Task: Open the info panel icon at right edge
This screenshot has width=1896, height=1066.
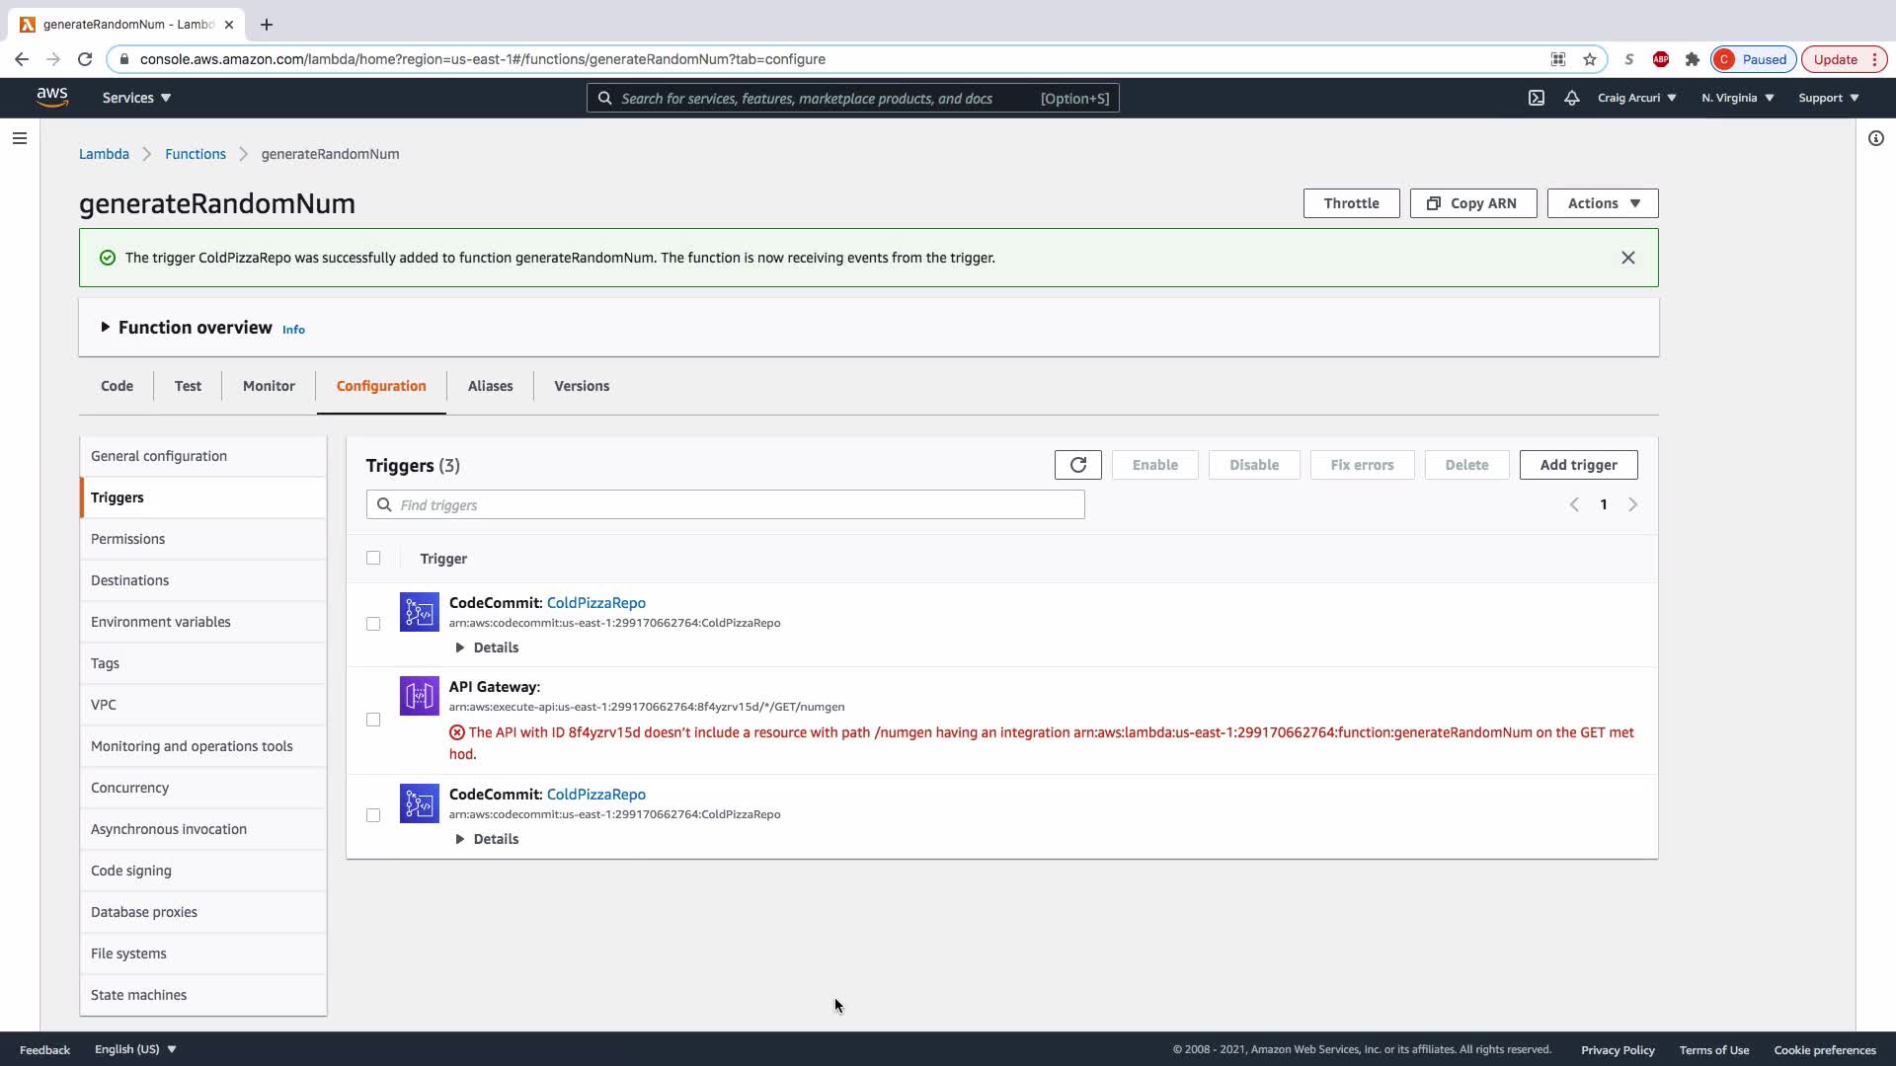Action: [1876, 138]
